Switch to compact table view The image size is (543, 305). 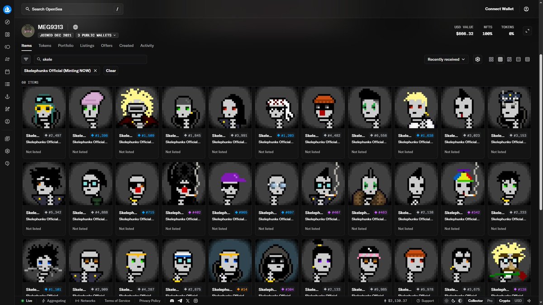(528, 59)
